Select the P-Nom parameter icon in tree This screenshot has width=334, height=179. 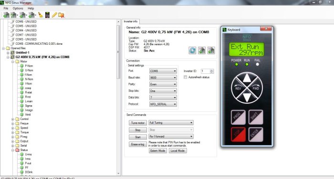(22, 66)
